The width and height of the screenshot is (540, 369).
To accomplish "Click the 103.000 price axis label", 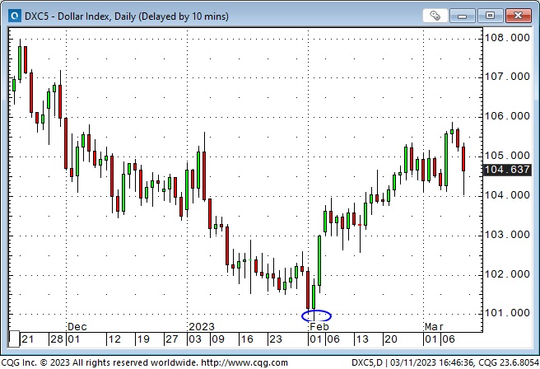I will tap(507, 235).
